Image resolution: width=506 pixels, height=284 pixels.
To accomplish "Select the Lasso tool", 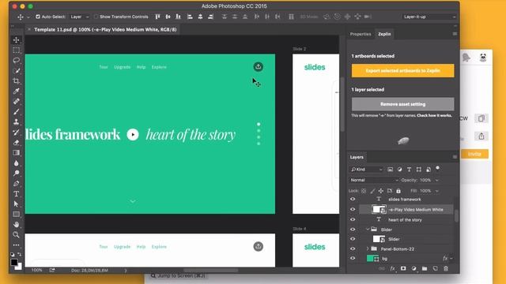I will [16, 61].
